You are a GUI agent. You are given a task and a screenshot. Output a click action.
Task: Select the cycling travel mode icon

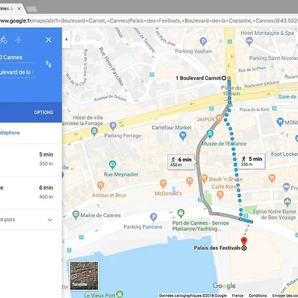pos(3,40)
